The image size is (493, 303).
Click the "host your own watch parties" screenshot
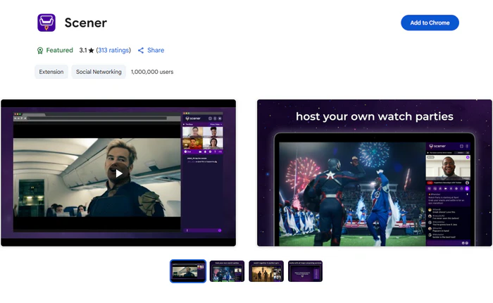click(x=374, y=173)
